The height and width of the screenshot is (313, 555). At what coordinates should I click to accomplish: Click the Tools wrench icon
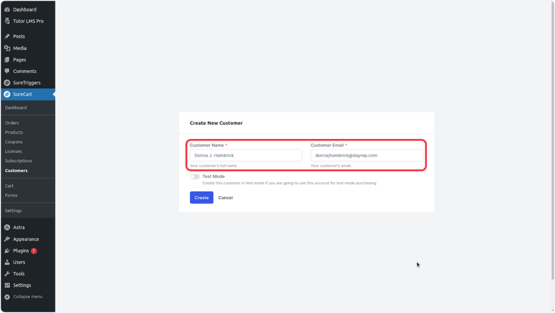click(7, 274)
